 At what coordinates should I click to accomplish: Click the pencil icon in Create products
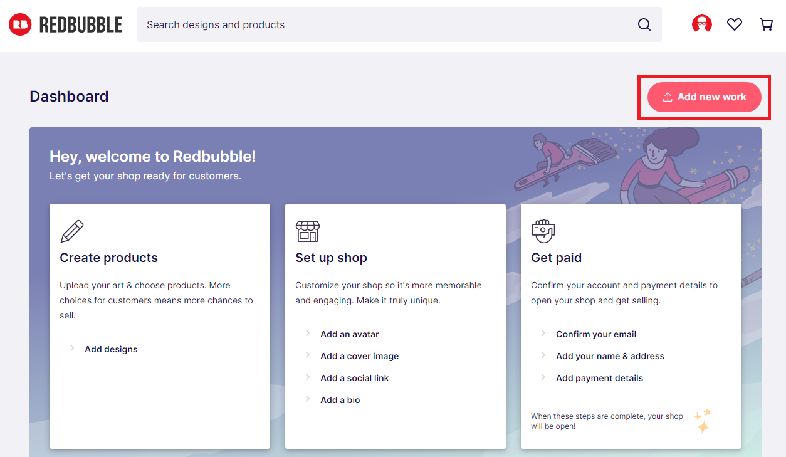coord(71,231)
